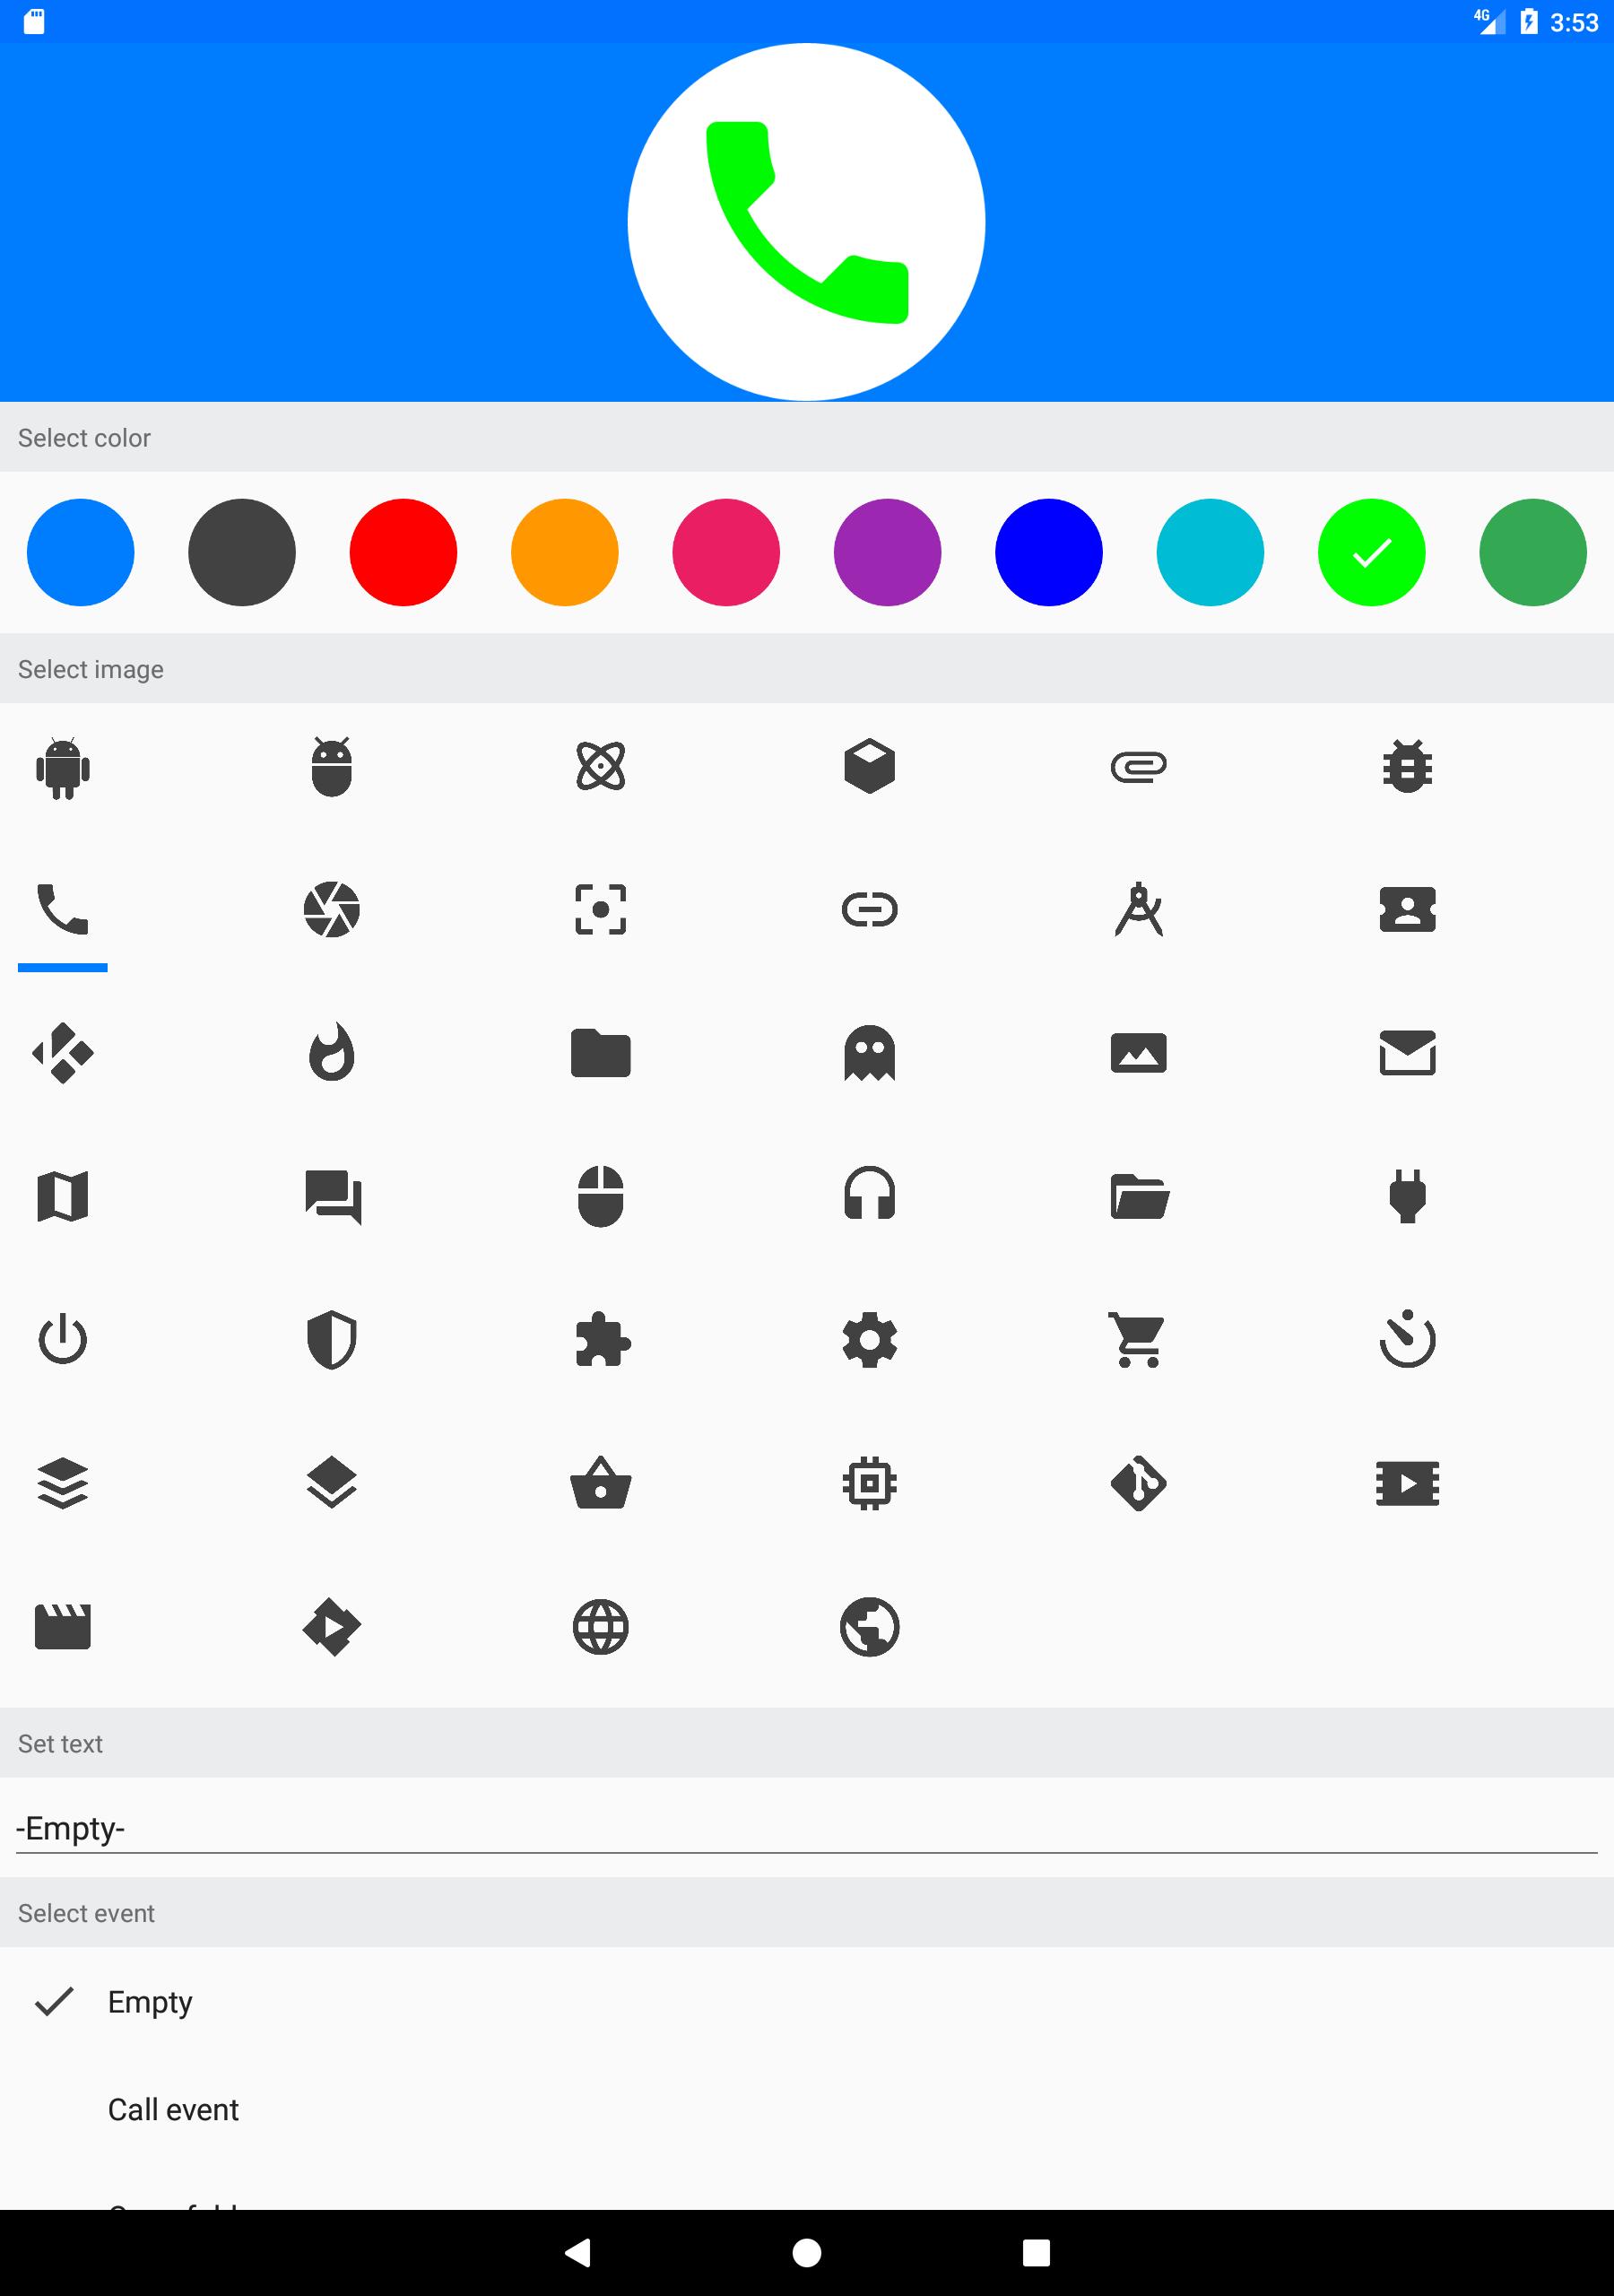Open the recent apps overview

click(1036, 2252)
